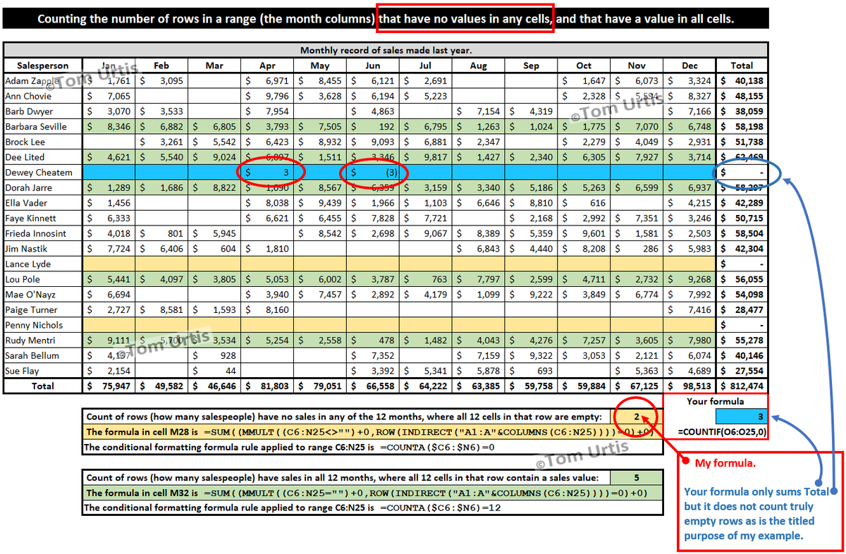The width and height of the screenshot is (846, 554).
Task: Select the Dec column total 98,513
Action: click(x=690, y=386)
